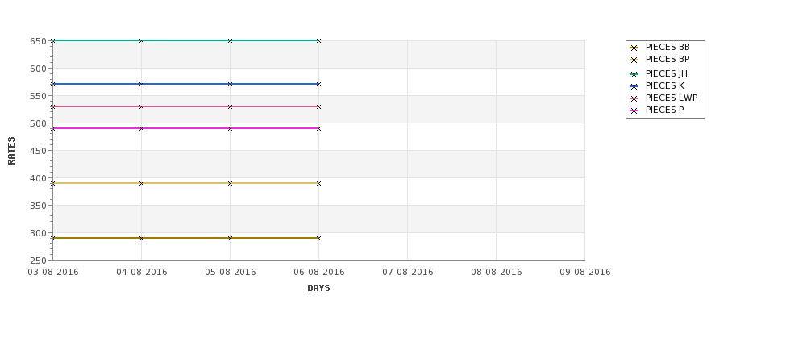Click the PIECES P legend marker
Viewport: 786px width, 346px height.
[634, 110]
